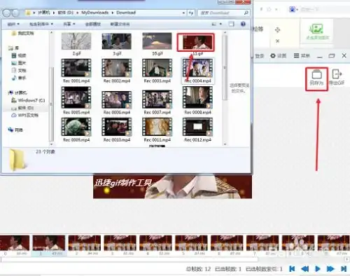Click the change view icon in Explorer

[x=213, y=24]
